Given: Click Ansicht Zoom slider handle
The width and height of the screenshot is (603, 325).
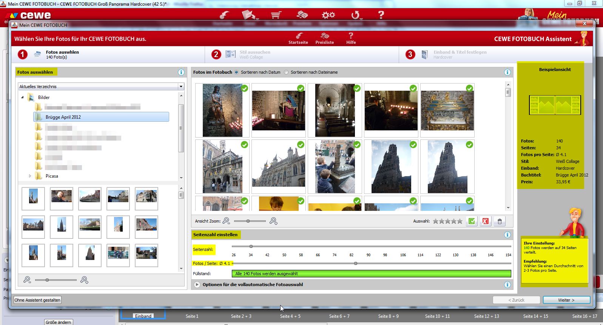Looking at the screenshot, I should click(x=248, y=221).
